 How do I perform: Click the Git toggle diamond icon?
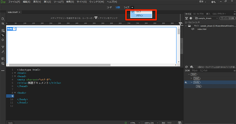(191, 18)
